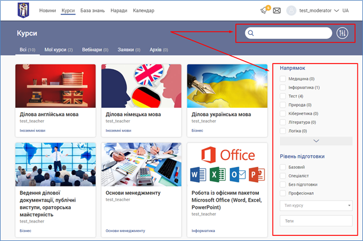Open the messages envelope icon
This screenshot has height=241, width=363.
[276, 11]
